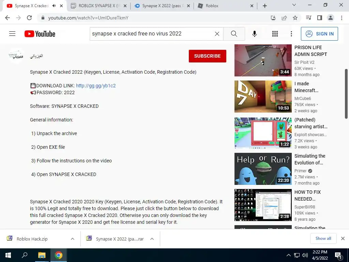Open Chrome's three-dot menu

coord(342,18)
